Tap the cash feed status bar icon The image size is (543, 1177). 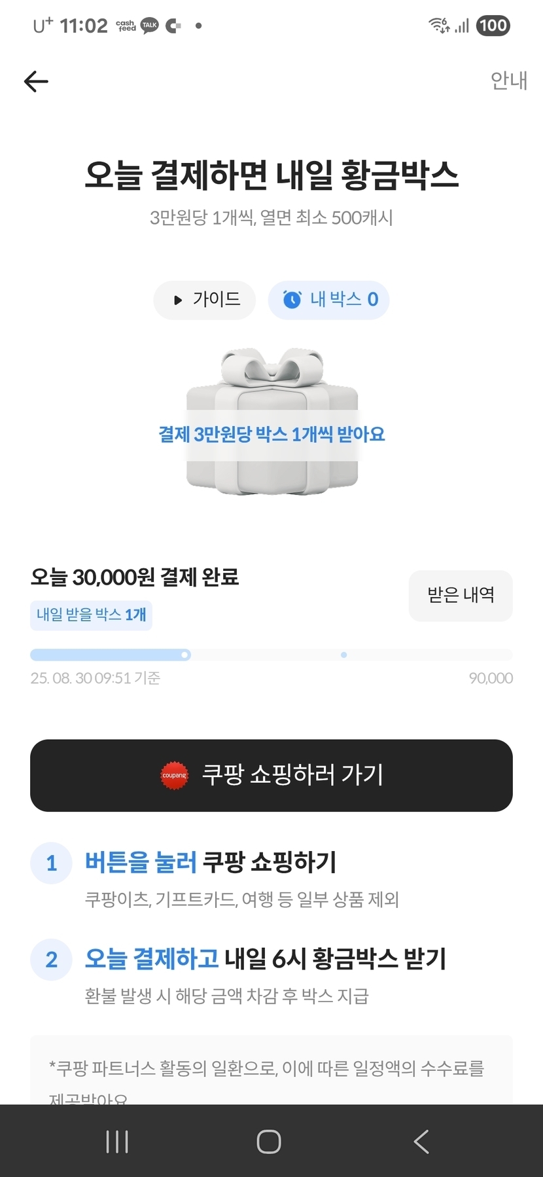click(126, 26)
